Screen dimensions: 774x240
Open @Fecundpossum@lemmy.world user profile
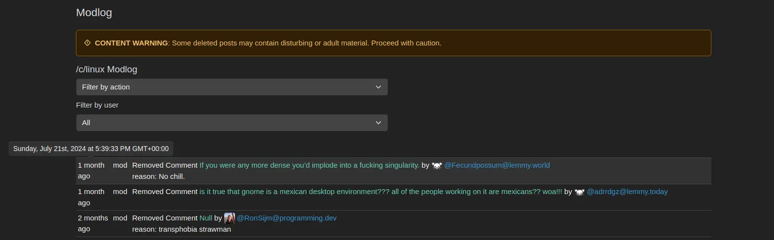pos(496,165)
